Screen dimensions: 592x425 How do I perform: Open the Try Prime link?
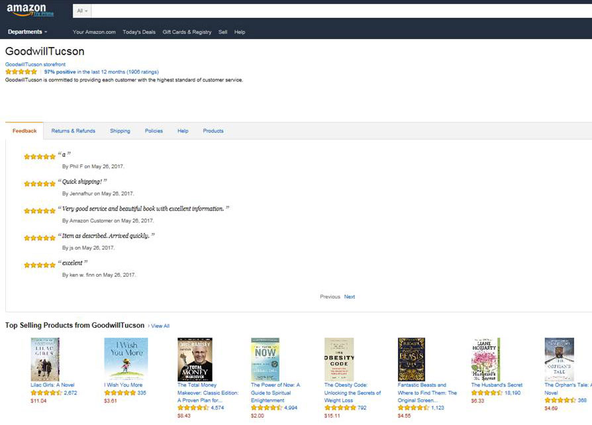click(x=44, y=14)
